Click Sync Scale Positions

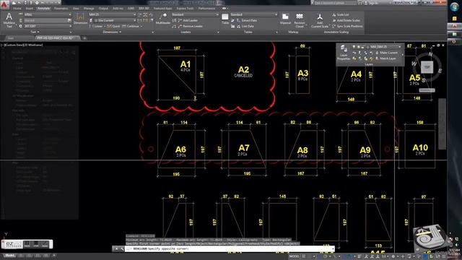click(x=347, y=26)
